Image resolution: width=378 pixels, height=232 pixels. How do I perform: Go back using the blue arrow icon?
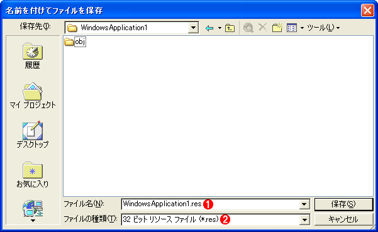209,28
